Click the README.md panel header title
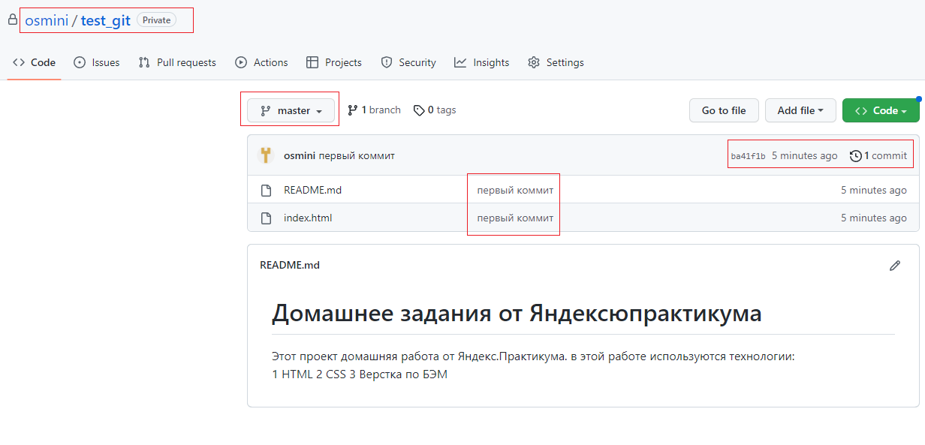Screen dimensions: 925x445 click(x=290, y=265)
